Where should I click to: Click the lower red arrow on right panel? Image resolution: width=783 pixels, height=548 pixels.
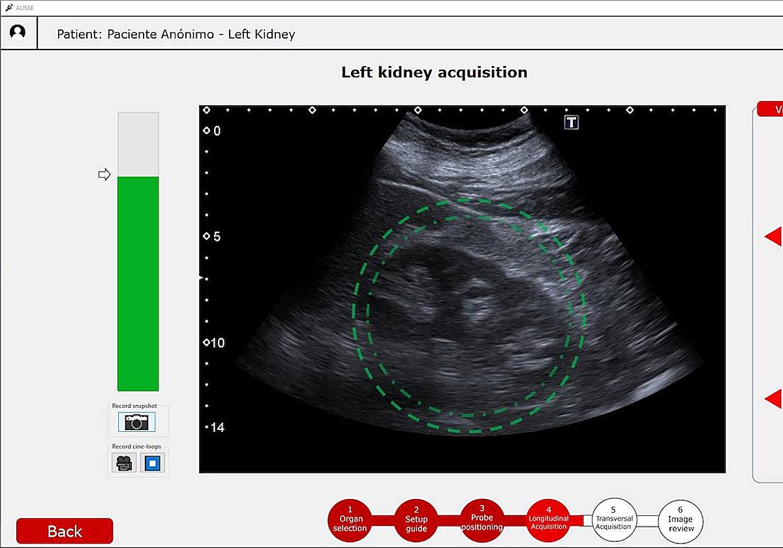click(x=773, y=398)
